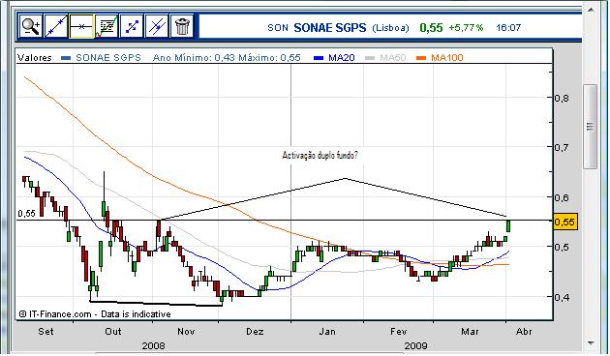
Task: Click the SON ticker symbol in the header
Action: 278,28
